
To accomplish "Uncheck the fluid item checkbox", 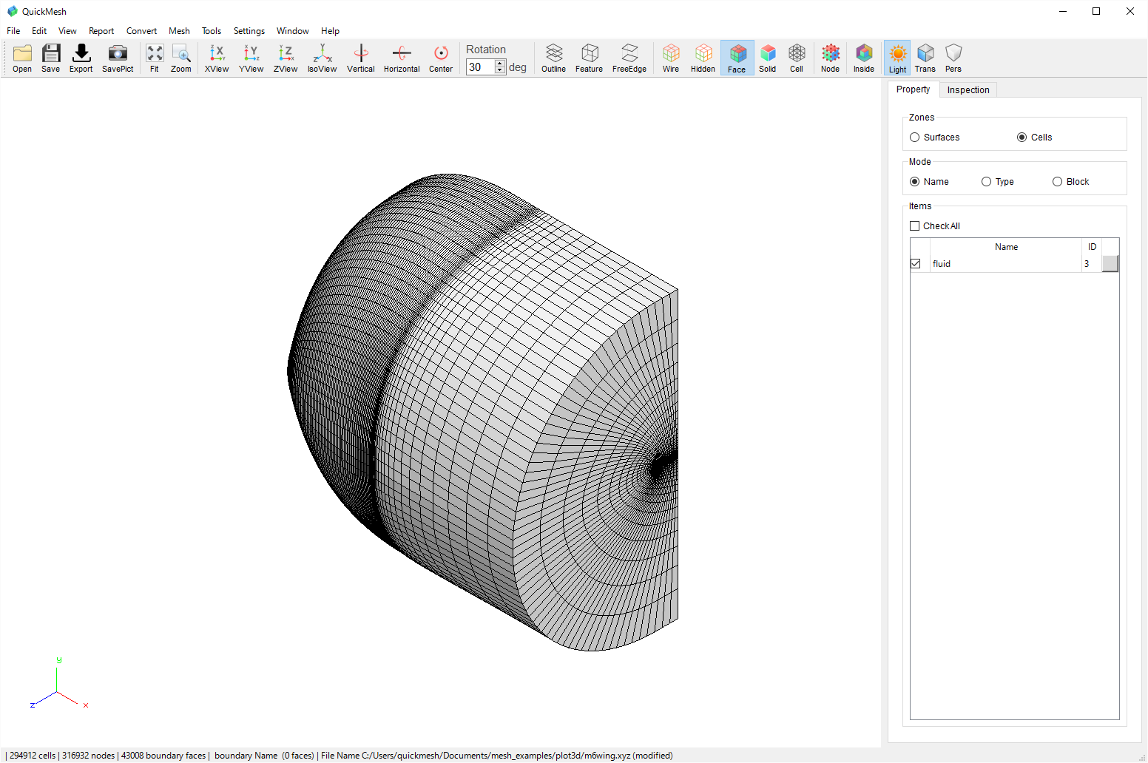I will [x=916, y=264].
